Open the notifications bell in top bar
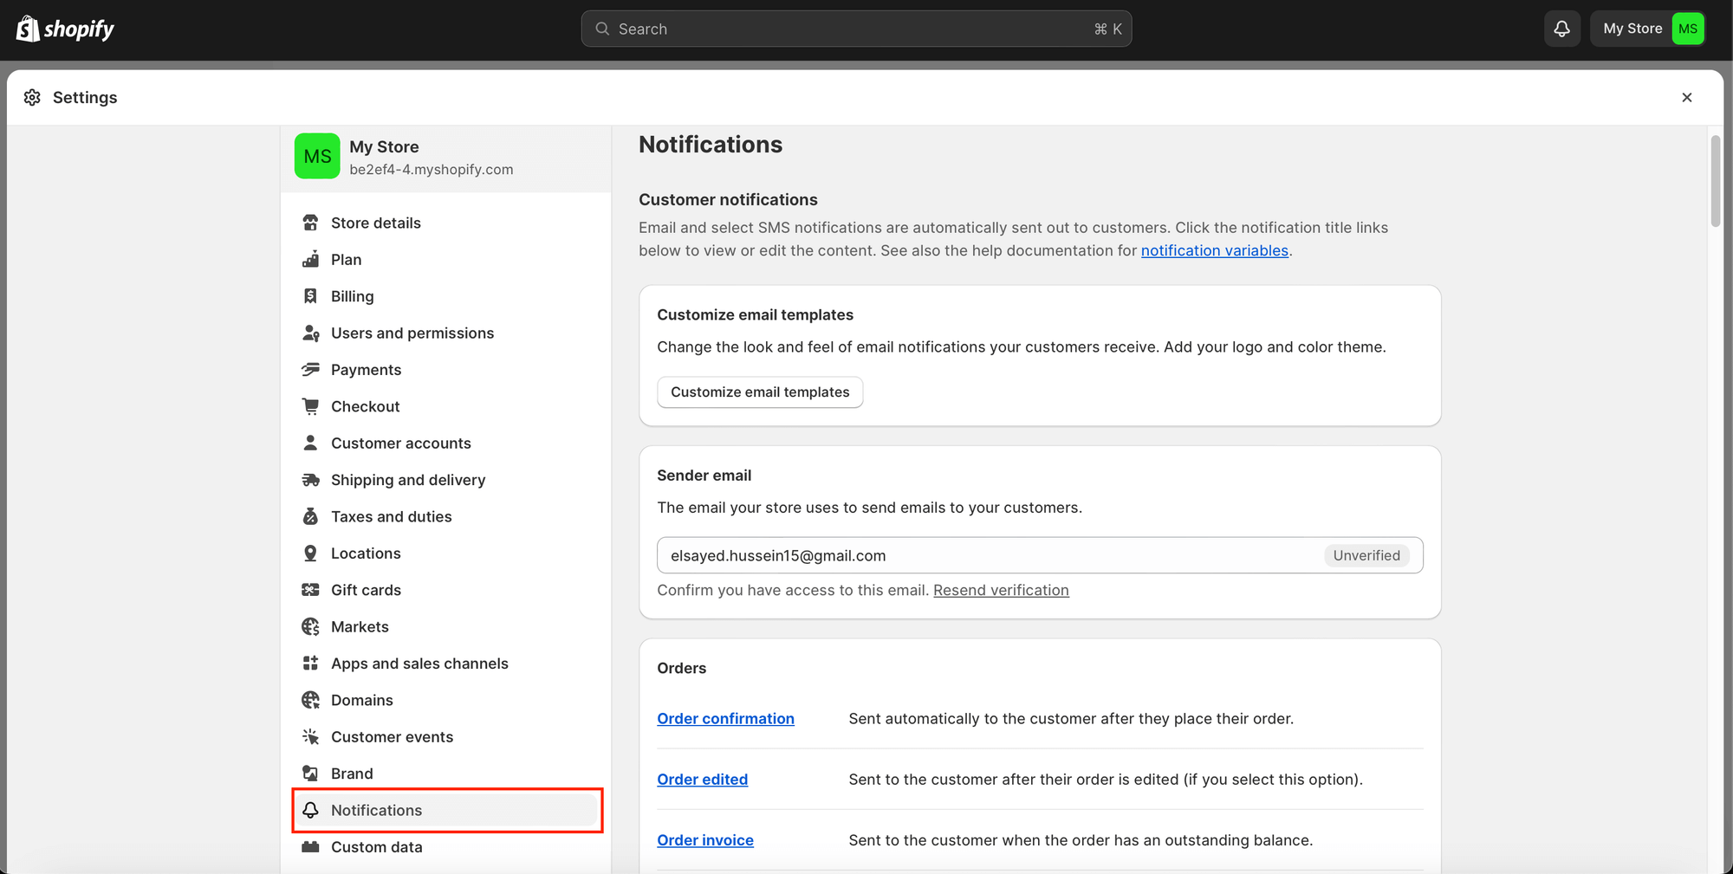 pyautogui.click(x=1561, y=29)
